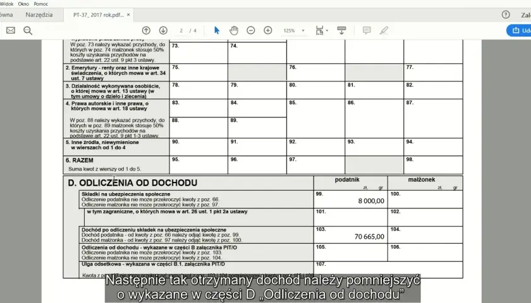Viewport: 531px width, 303px height.
Task: Click field 103 with 70 665,00
Action: click(x=350, y=234)
